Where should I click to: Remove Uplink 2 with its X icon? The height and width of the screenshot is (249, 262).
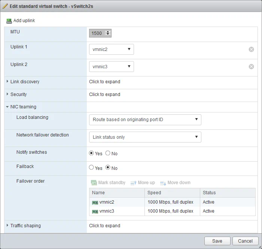pos(251,67)
